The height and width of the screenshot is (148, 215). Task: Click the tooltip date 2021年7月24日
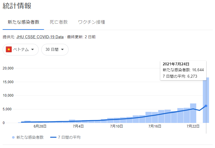[x=176, y=64]
